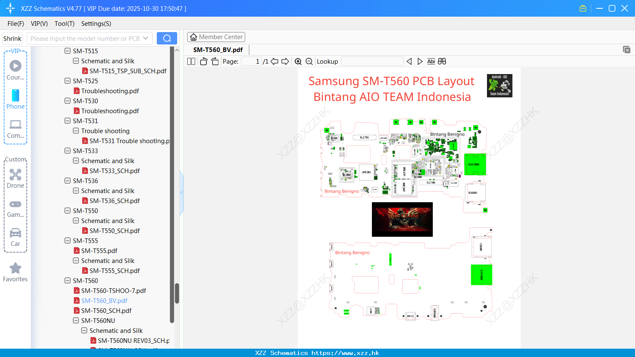Viewport: 635px width, 357px height.
Task: Click the tree panel vertical scrollbar
Action: click(177, 293)
